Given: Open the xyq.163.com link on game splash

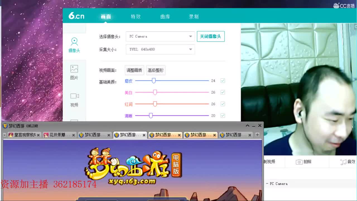Looking at the screenshot, I should coord(132,182).
